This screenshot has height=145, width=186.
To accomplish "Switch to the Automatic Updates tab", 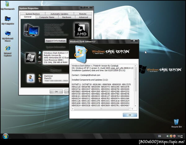I will (x=60, y=14).
